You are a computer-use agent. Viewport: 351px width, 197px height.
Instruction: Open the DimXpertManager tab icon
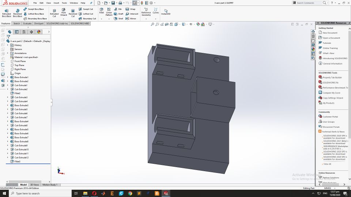click(31, 32)
